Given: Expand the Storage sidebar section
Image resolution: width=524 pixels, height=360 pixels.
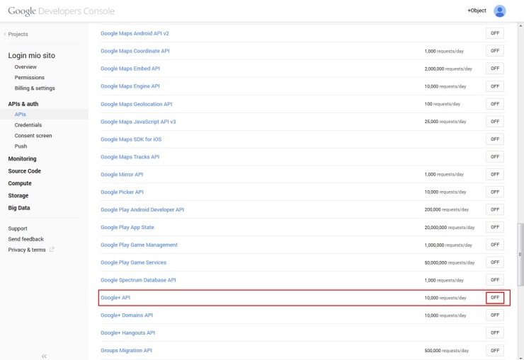Looking at the screenshot, I should click(x=18, y=195).
